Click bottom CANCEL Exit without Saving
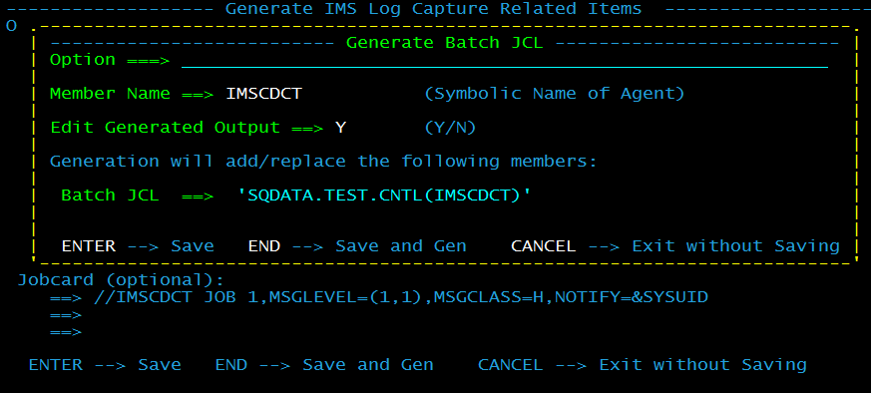Viewport: 871px width, 393px height. tap(643, 365)
